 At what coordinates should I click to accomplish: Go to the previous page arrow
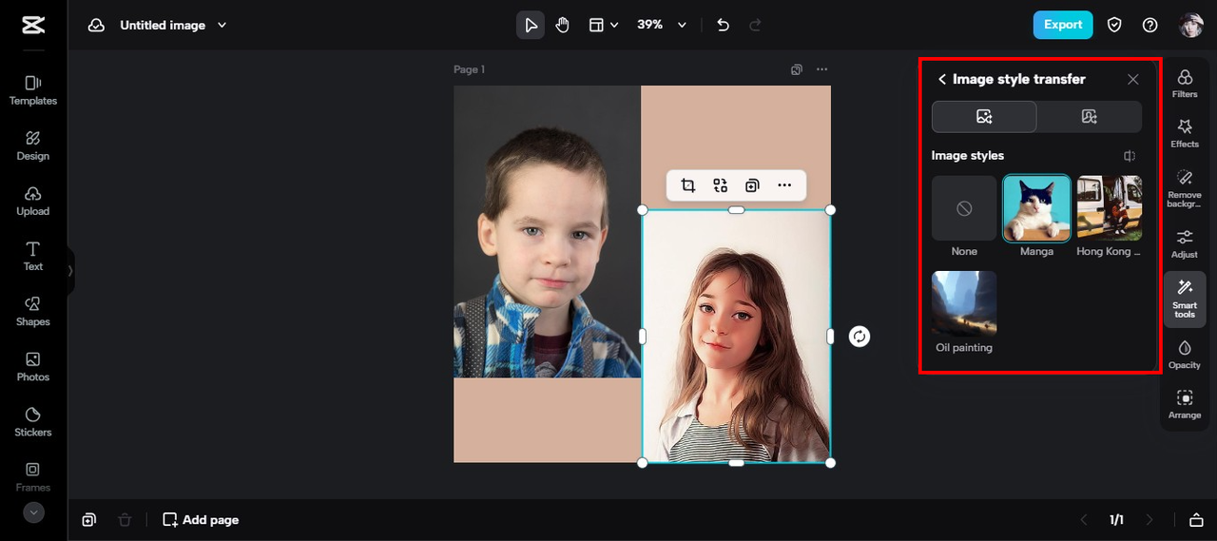coord(1084,519)
